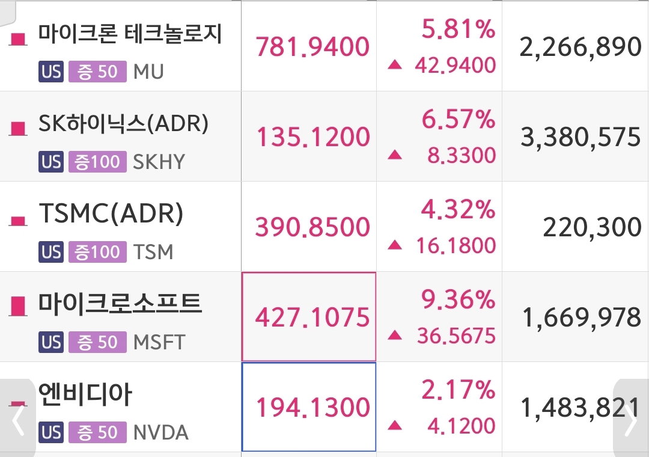Click the 9.36% change for 마이크로소프트
649x457 pixels.
(x=458, y=299)
